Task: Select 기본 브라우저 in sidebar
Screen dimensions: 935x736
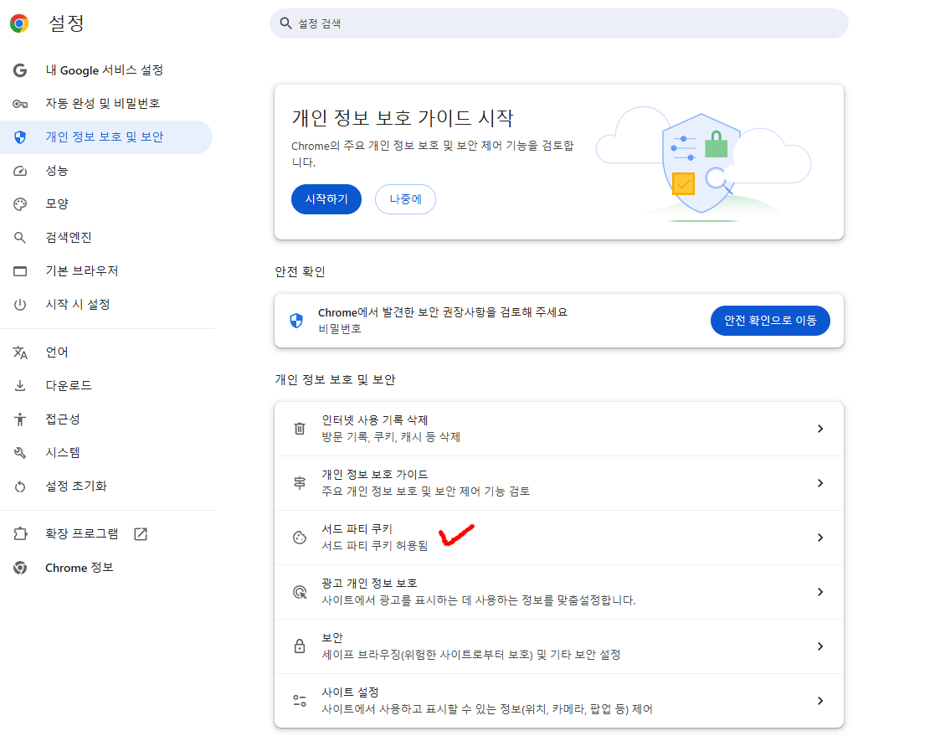Action: (106, 271)
